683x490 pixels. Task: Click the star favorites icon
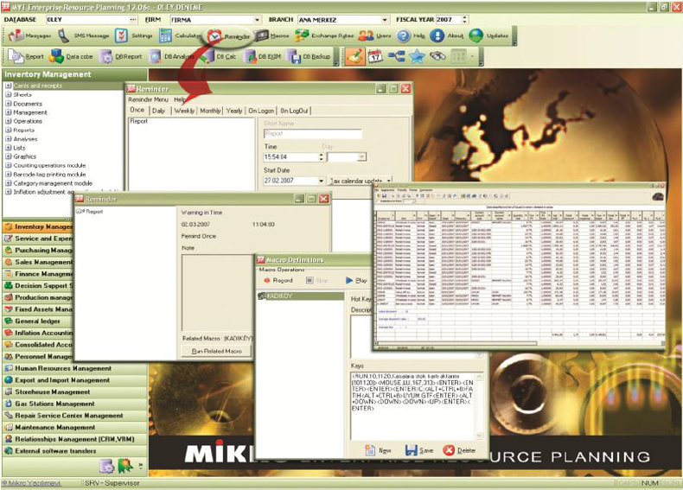point(417,56)
